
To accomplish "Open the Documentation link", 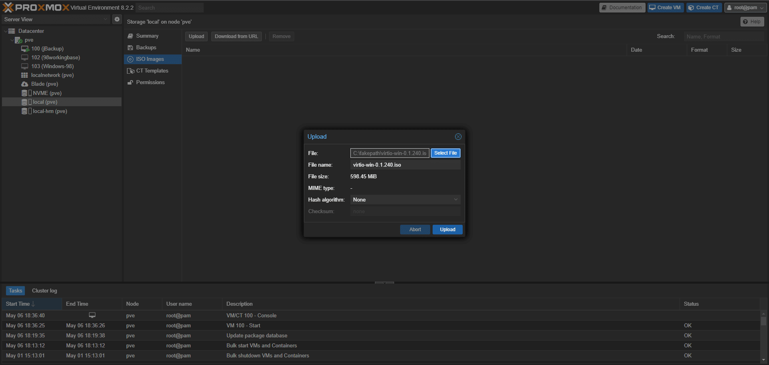I will [x=622, y=8].
